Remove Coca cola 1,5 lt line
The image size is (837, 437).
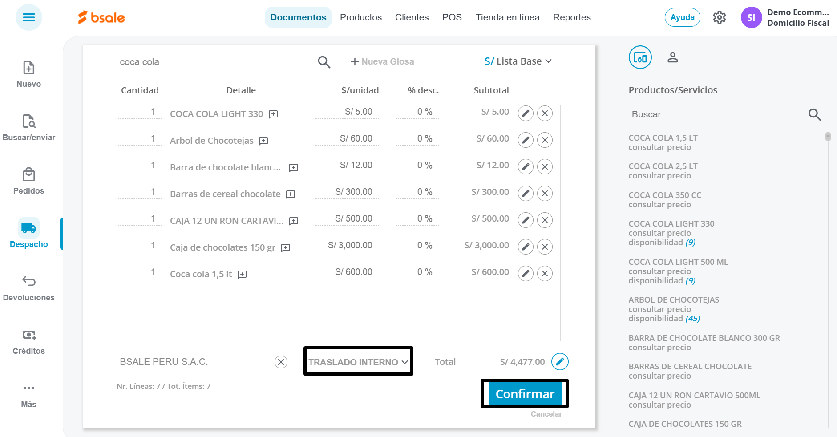click(x=545, y=273)
